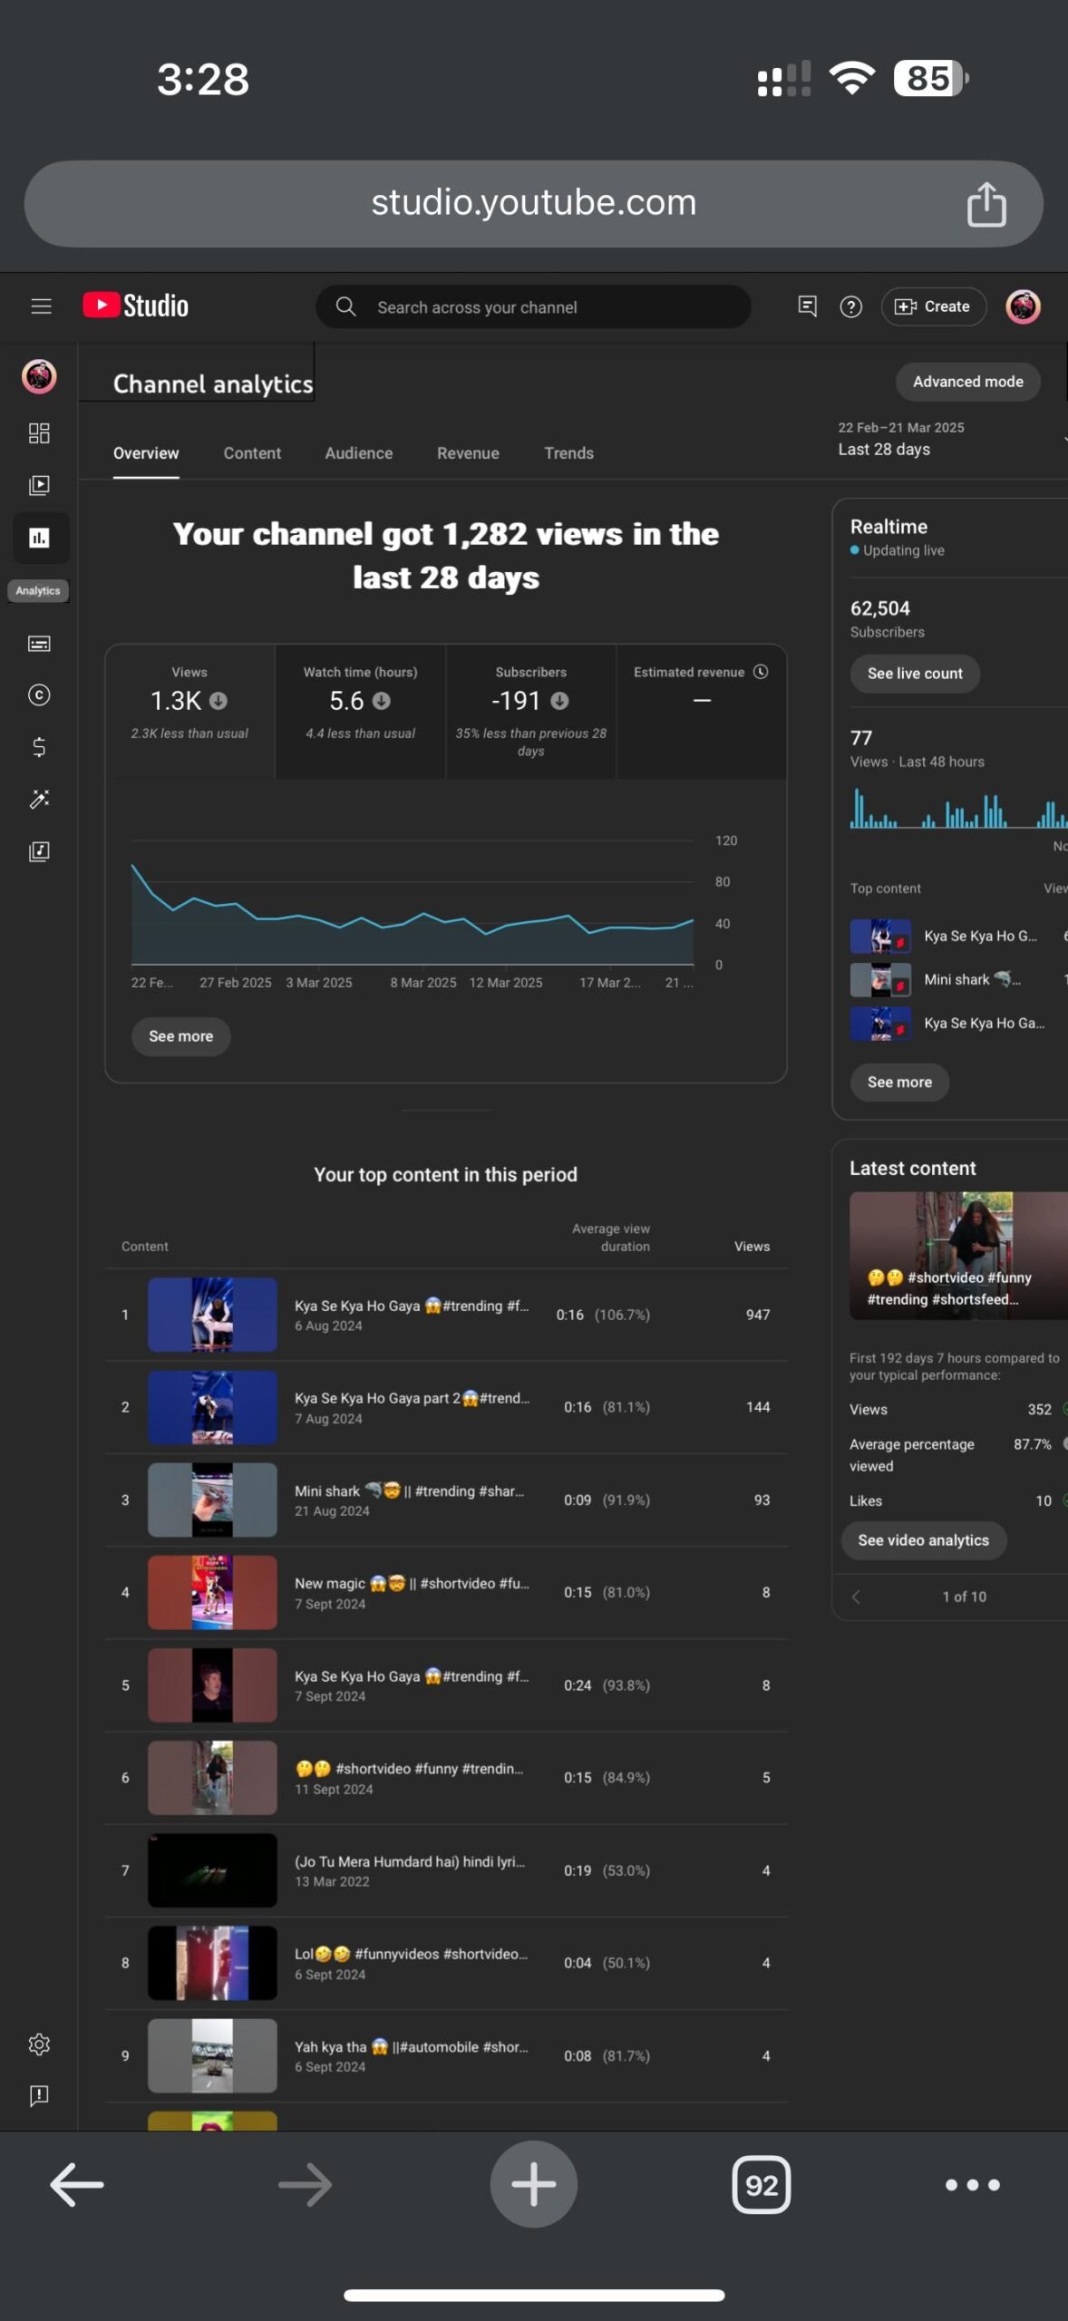The width and height of the screenshot is (1068, 2321).
Task: Open the Audio library icon in sidebar
Action: (x=39, y=851)
